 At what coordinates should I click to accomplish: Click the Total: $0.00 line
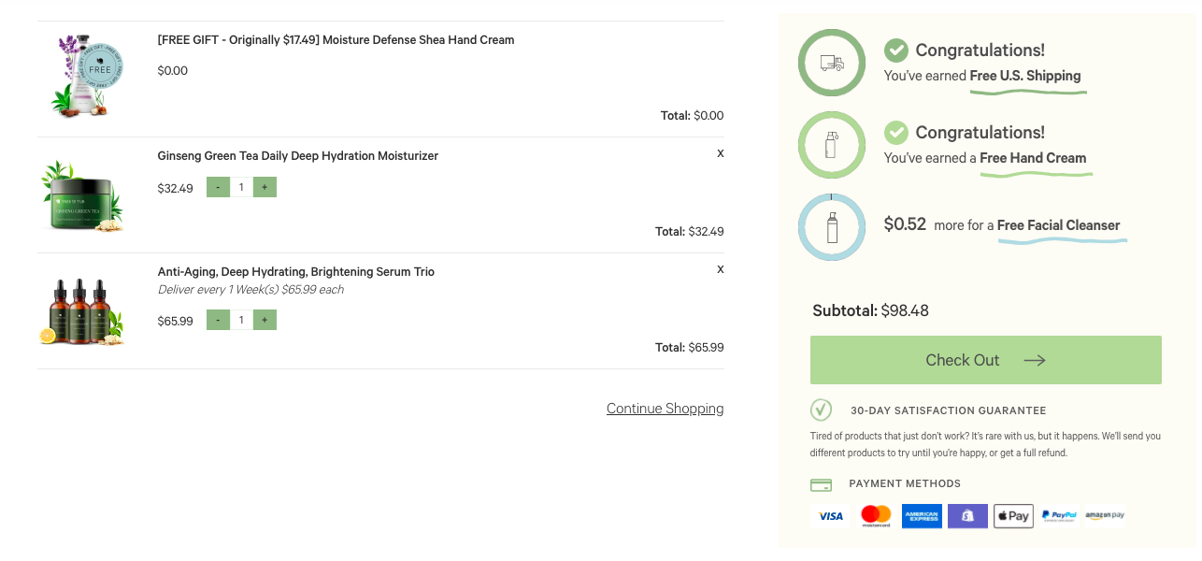(693, 116)
